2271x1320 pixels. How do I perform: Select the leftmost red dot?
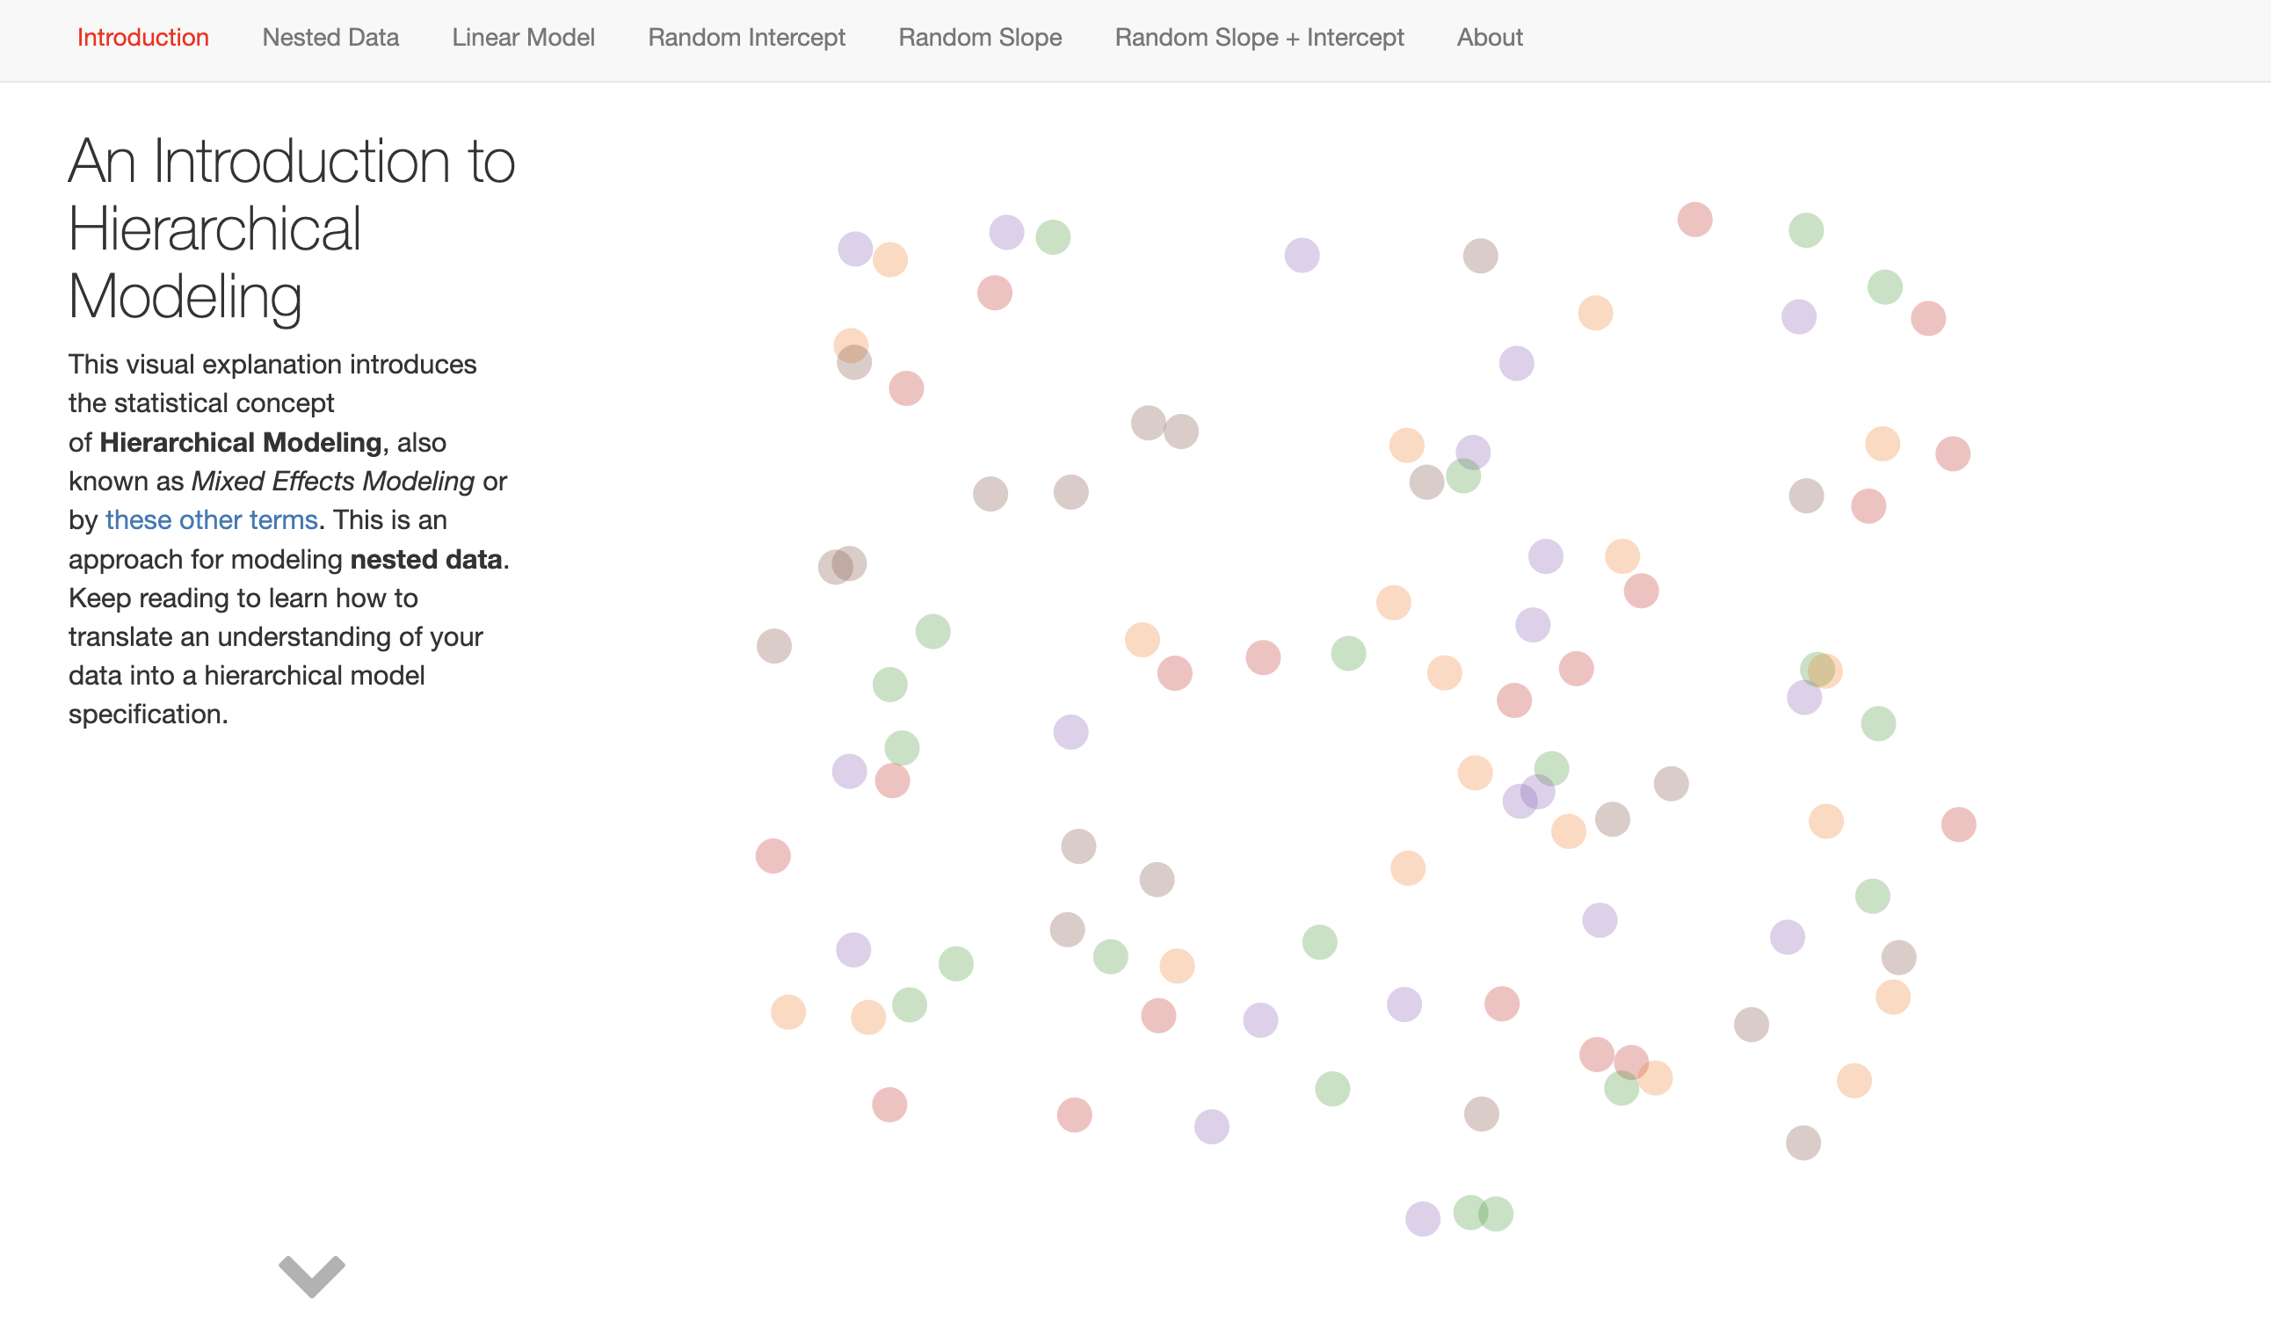click(x=773, y=856)
